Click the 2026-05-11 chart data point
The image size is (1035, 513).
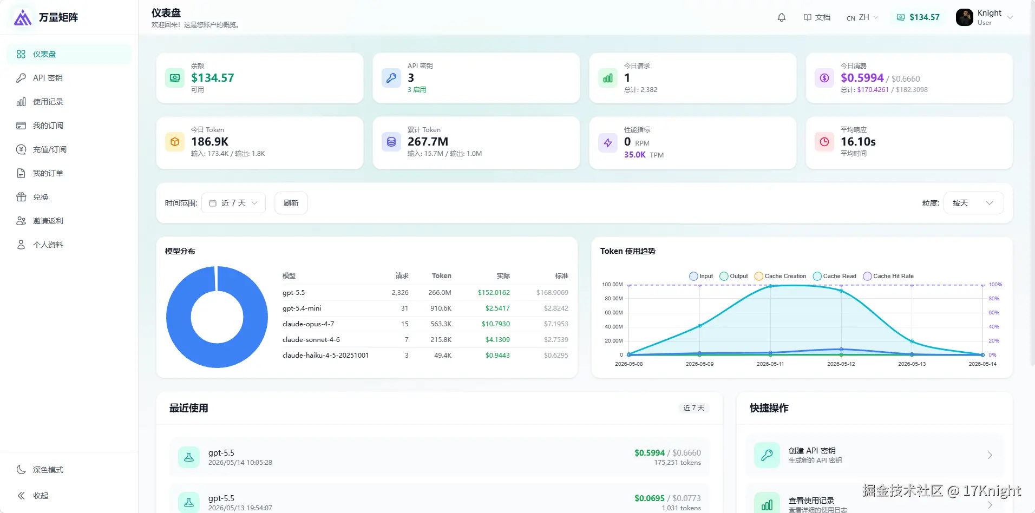pyautogui.click(x=770, y=286)
